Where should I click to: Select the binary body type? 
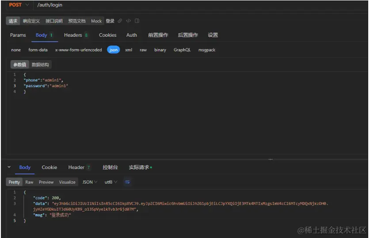pos(160,50)
